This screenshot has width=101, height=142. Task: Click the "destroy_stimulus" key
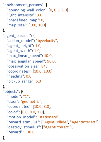pos(23,127)
